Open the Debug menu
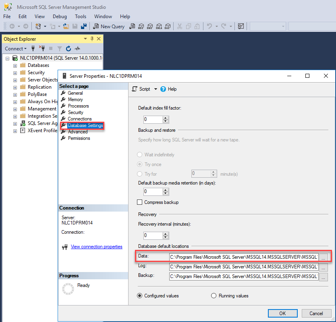The width and height of the screenshot is (336, 322). pos(60,17)
